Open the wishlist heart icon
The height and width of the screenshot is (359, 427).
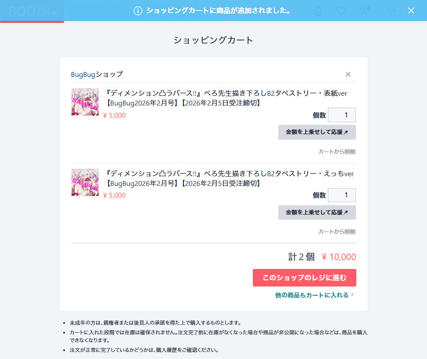[341, 11]
